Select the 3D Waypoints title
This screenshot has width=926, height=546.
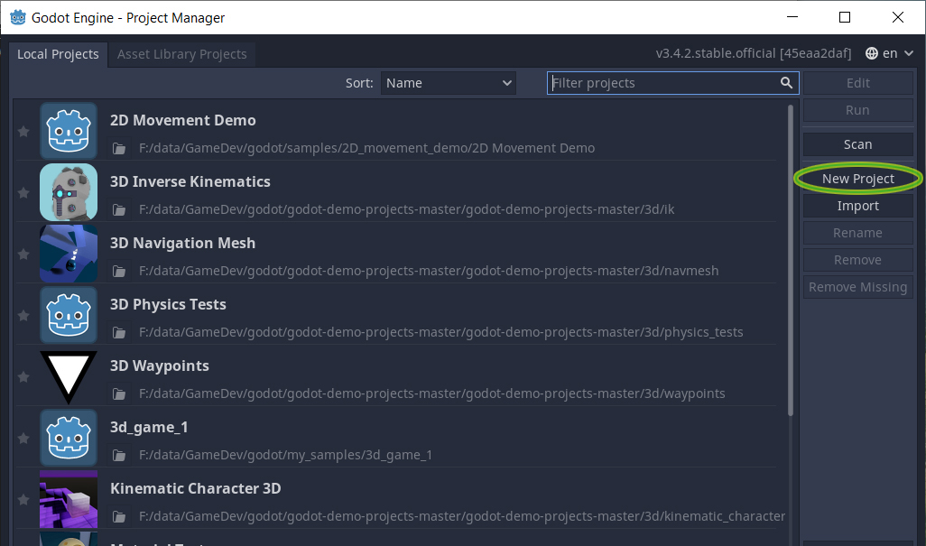point(160,366)
